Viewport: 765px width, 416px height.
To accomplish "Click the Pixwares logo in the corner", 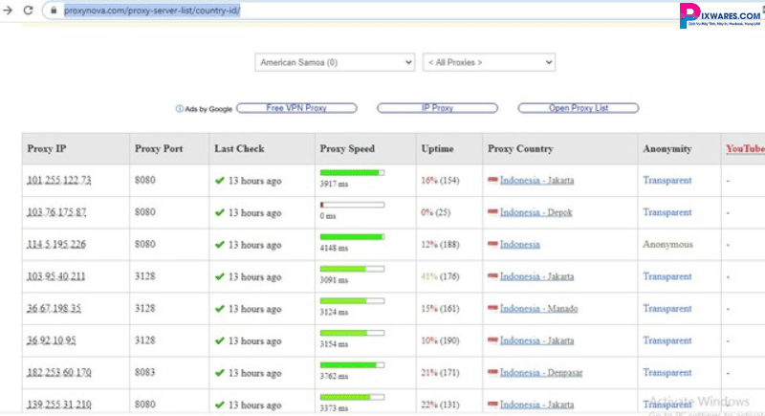I will [719, 15].
